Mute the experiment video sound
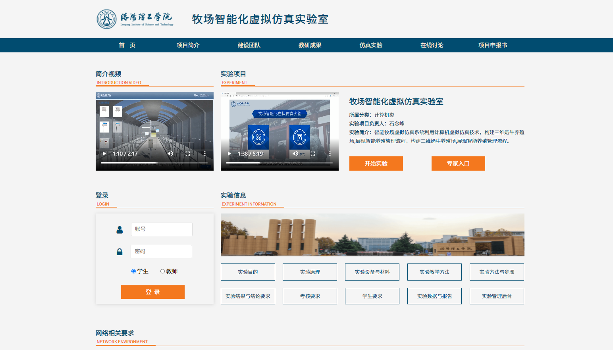The image size is (613, 350). (295, 154)
